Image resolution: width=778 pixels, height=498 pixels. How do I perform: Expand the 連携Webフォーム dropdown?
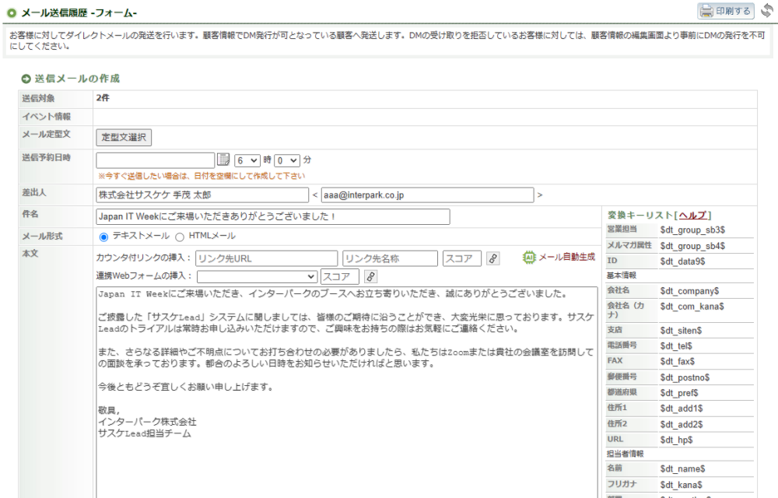[258, 276]
